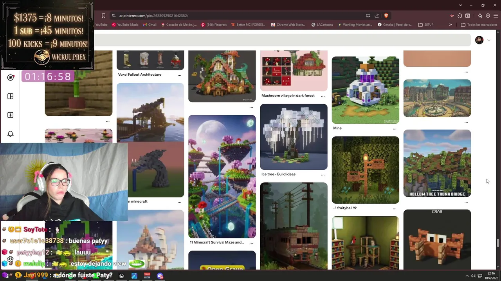Open more options for the fruityball pin
Image resolution: width=501 pixels, height=281 pixels.
(395, 209)
